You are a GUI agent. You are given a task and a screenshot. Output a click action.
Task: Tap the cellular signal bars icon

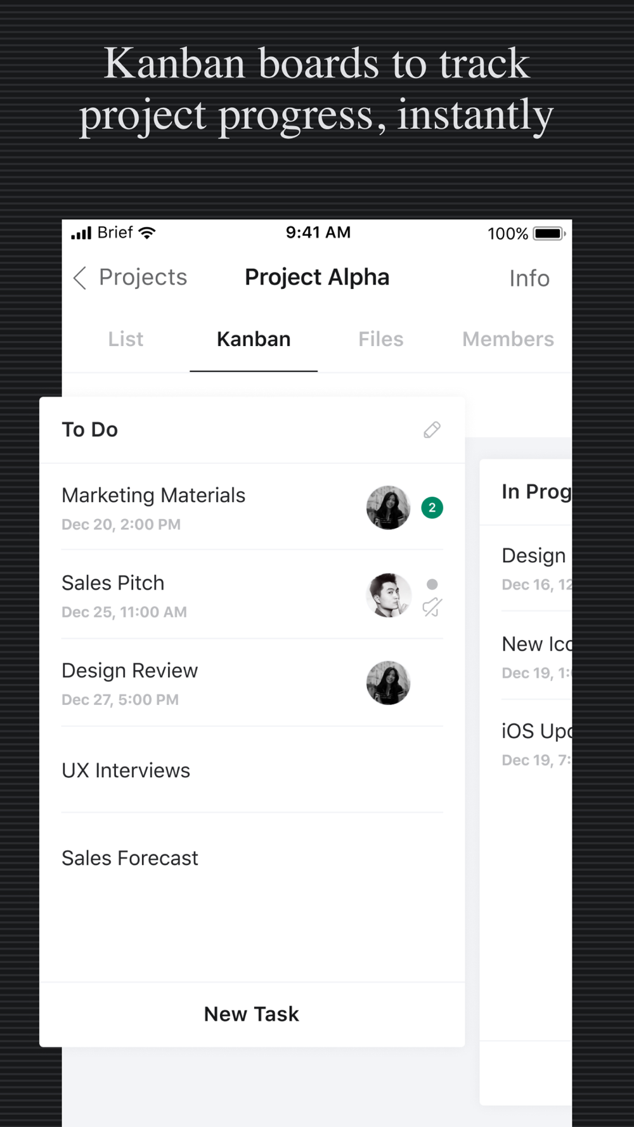[x=81, y=233]
